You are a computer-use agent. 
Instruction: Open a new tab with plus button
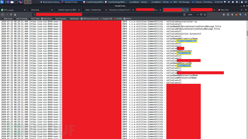coord(246,10)
